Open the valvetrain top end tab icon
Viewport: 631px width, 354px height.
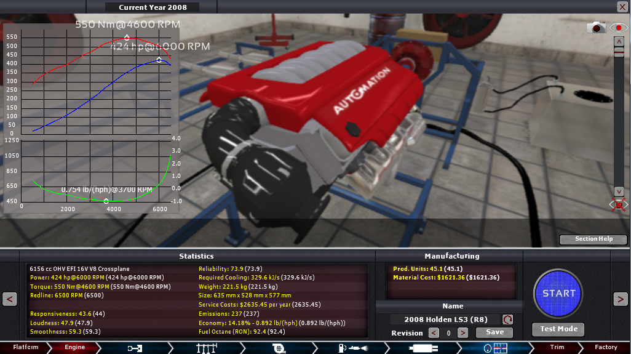click(207, 348)
